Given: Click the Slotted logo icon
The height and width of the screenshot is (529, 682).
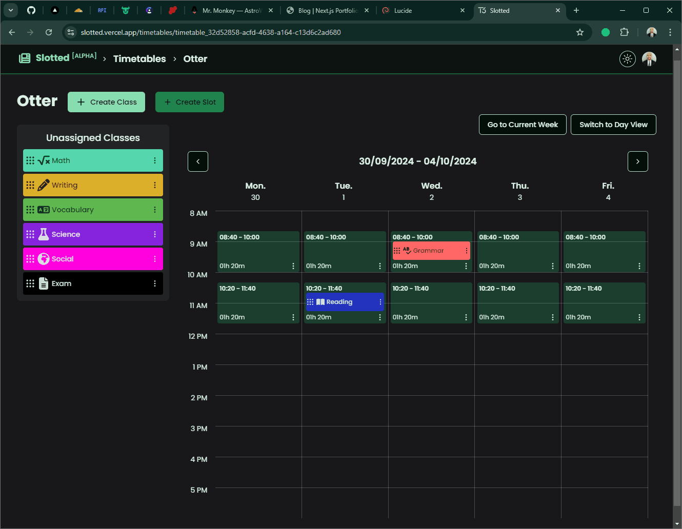Looking at the screenshot, I should coord(25,58).
